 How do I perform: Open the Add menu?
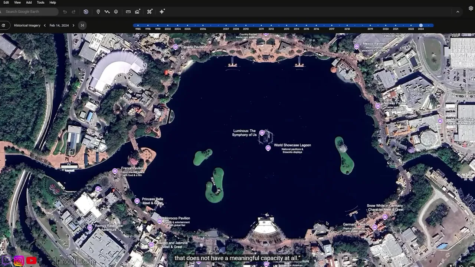click(29, 3)
